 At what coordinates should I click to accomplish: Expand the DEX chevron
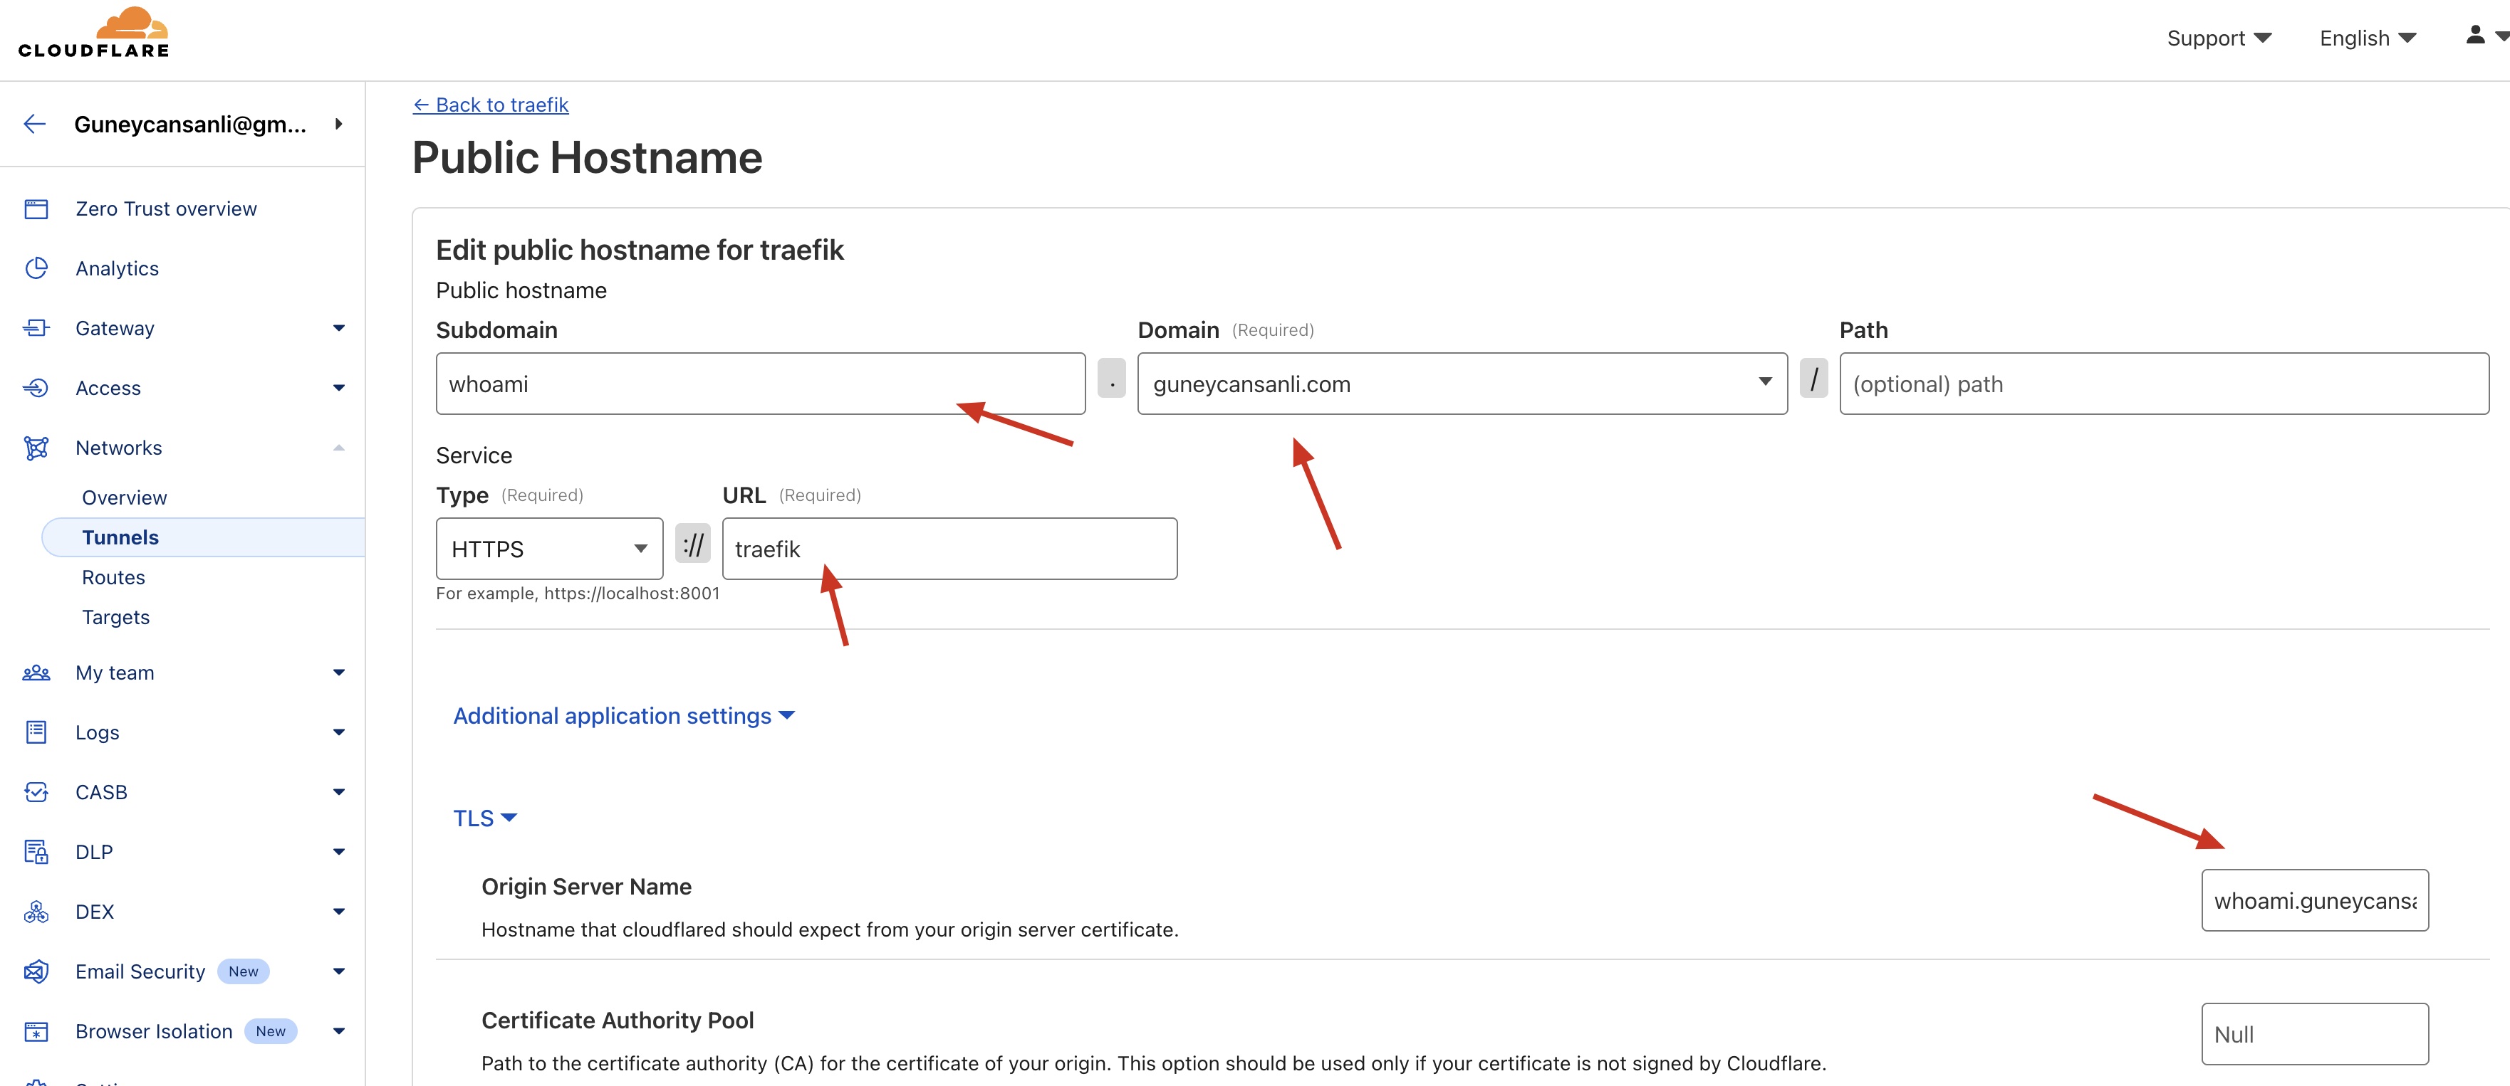coord(339,912)
